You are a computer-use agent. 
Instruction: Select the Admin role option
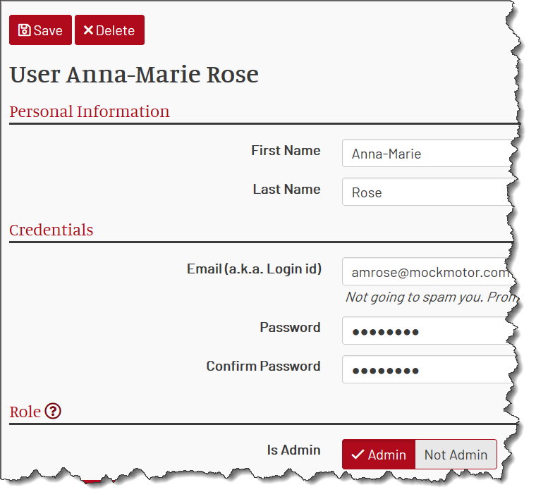click(379, 455)
